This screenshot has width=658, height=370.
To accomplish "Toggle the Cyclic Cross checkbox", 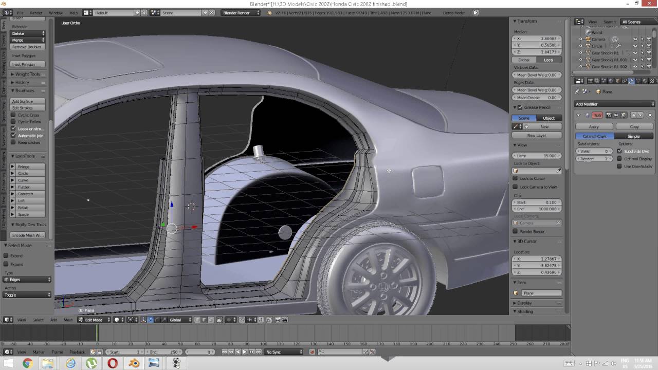I will [x=13, y=115].
